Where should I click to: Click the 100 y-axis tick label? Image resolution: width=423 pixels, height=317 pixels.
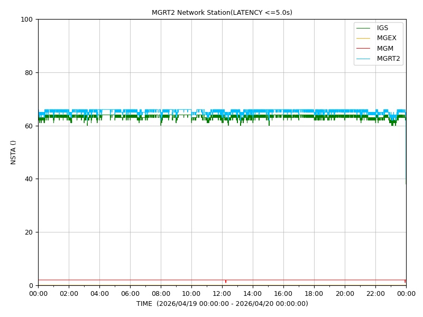click(x=27, y=20)
